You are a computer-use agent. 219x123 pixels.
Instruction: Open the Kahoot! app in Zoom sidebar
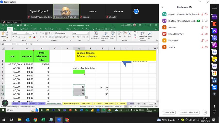tap(214, 17)
